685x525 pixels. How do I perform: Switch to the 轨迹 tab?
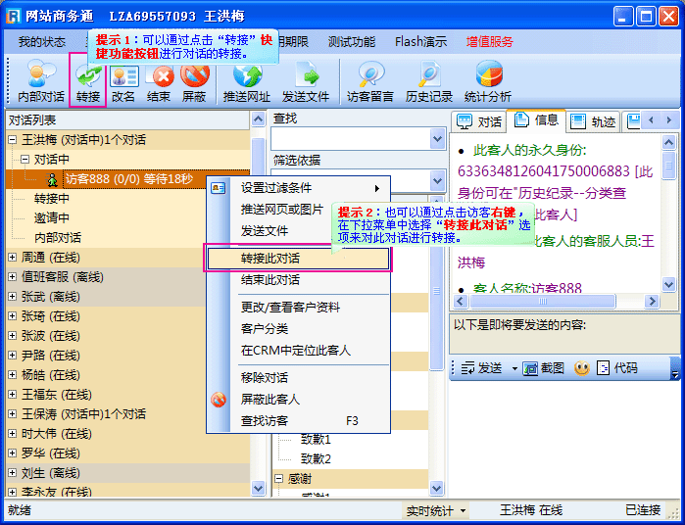[594, 121]
